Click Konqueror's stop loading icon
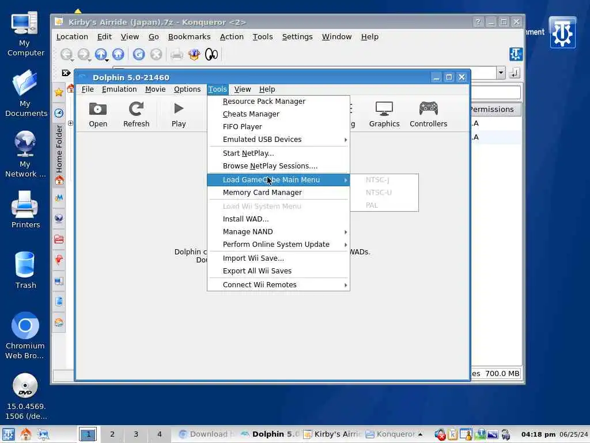Viewport: 590px width, 443px height. point(156,54)
